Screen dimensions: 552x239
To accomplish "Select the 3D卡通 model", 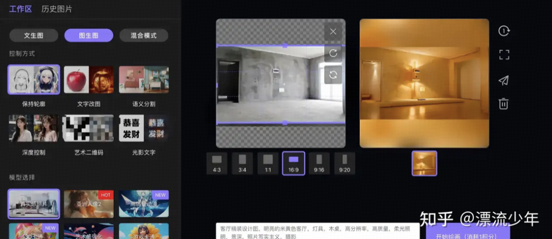I will pyautogui.click(x=34, y=231).
